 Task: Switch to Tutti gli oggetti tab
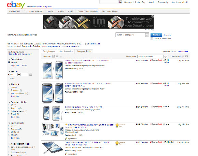pos(49,51)
